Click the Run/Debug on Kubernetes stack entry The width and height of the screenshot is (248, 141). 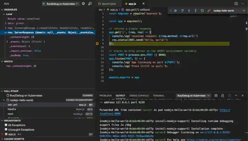[47, 95]
